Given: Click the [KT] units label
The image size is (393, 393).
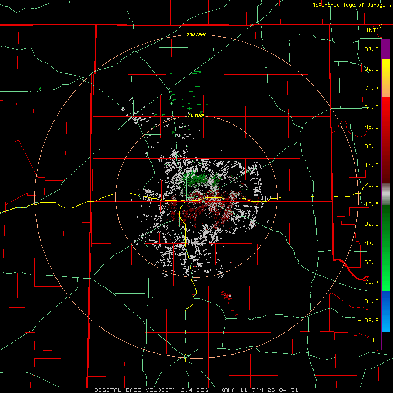Looking at the screenshot, I should (373, 30).
